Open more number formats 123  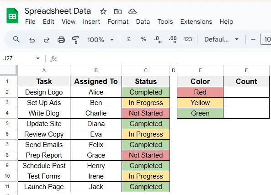coord(188,39)
